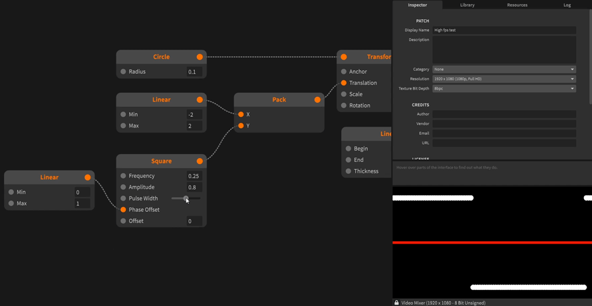The height and width of the screenshot is (306, 592).
Task: Click the Amplitude input port on Square
Action: 123,187
